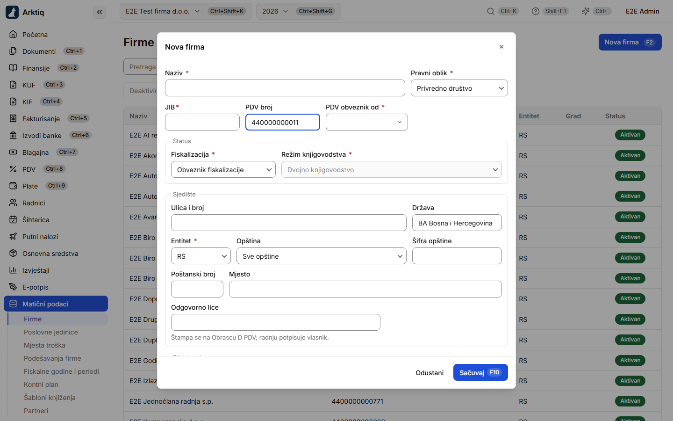673x421 pixels.
Task: Focus the Naziv text field
Action: coord(285,88)
